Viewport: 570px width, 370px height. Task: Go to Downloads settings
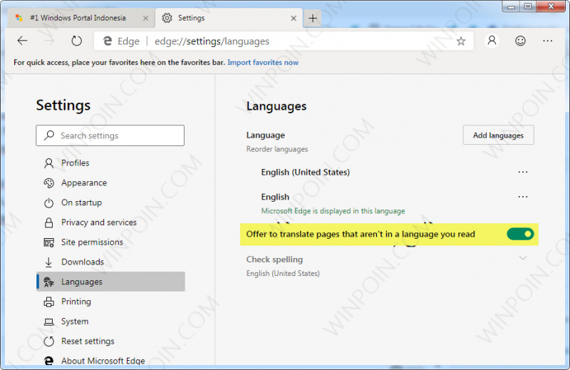tap(110, 262)
